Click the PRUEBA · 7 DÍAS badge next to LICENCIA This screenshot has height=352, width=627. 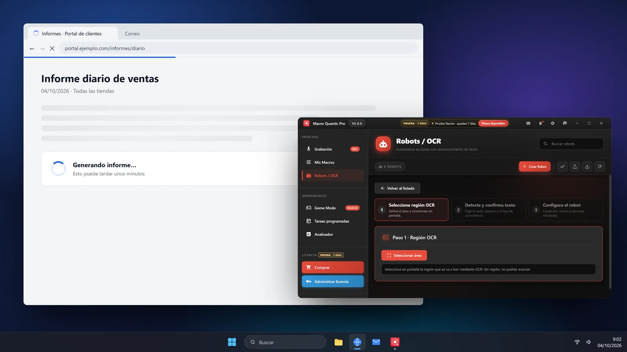click(x=331, y=255)
